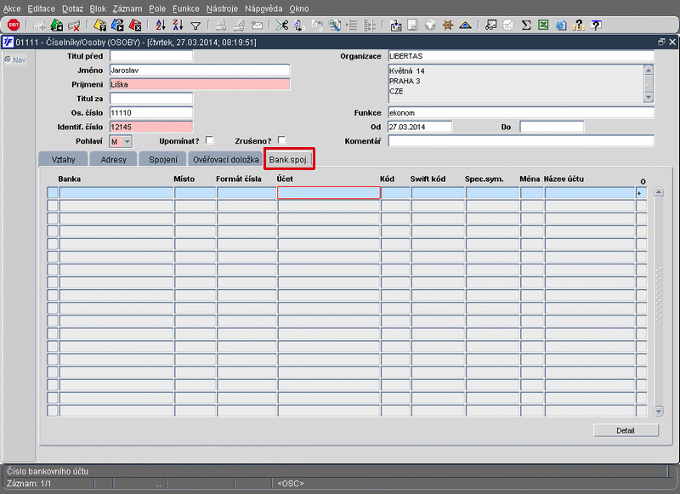Click the Identif. číslo field 12145
Image resolution: width=680 pixels, height=494 pixels.
[x=151, y=127]
